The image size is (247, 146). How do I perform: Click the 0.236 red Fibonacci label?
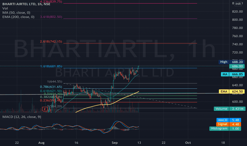tap(51, 100)
